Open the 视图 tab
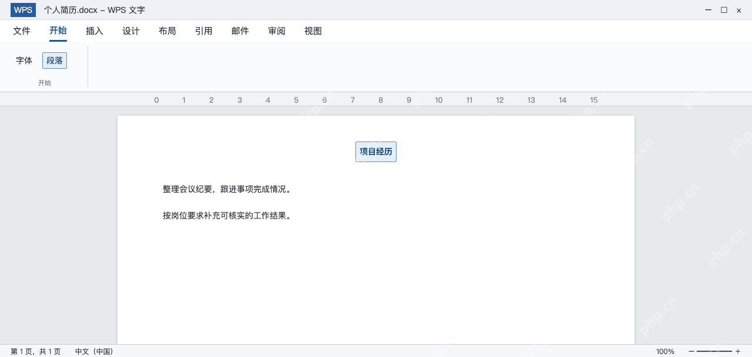Viewport: 752px width, 357px height. pyautogui.click(x=313, y=31)
